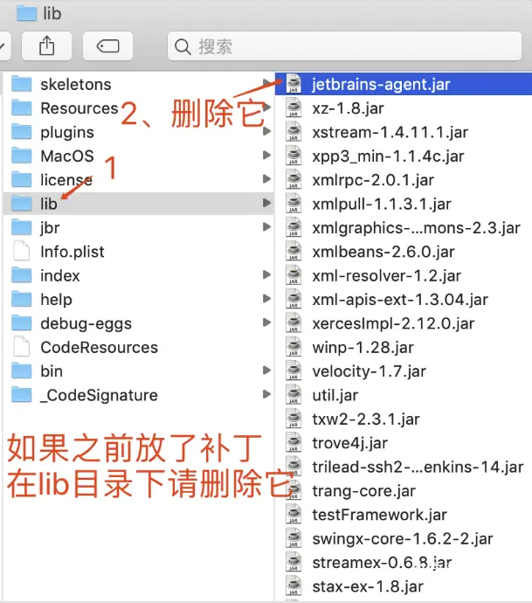Select the lib folder icon in list
Viewport: 532px width, 603px height.
click(22, 204)
